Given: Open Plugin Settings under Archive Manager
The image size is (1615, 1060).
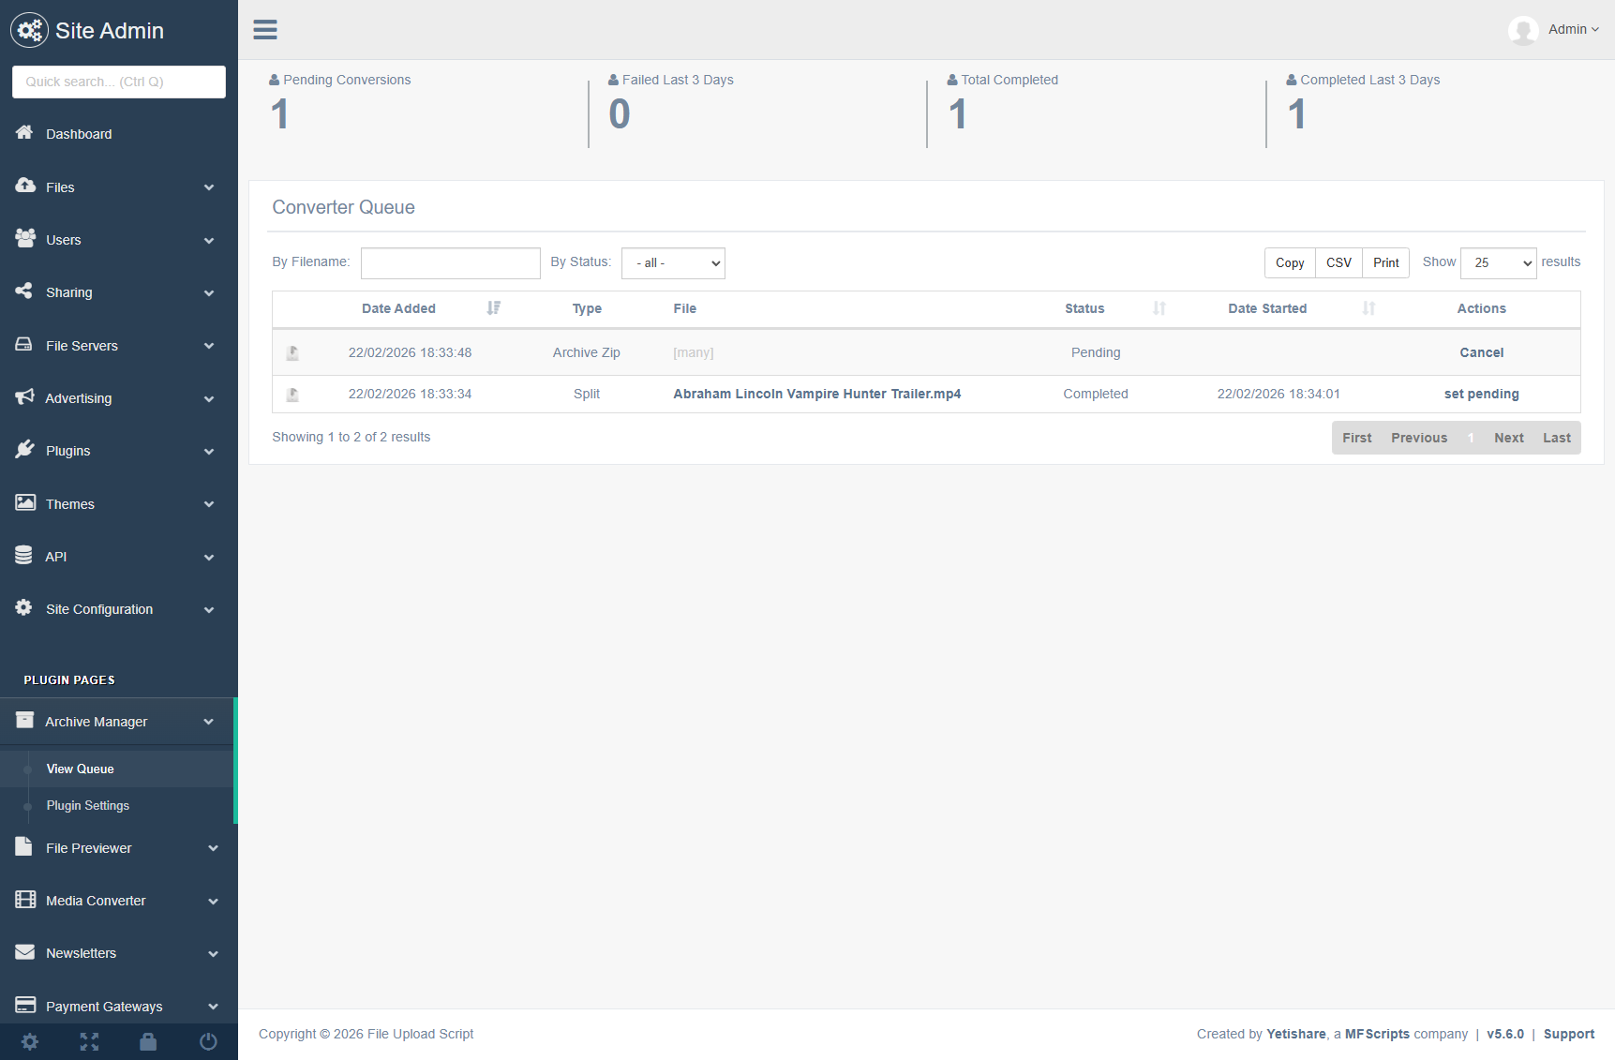Looking at the screenshot, I should [88, 805].
